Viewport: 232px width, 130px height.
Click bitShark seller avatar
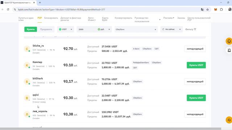27,82
